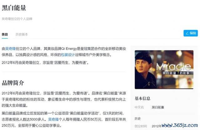This screenshot has height=130, width=200.
Task: Click the 黑白能量 page title
Action: (x=14, y=7)
